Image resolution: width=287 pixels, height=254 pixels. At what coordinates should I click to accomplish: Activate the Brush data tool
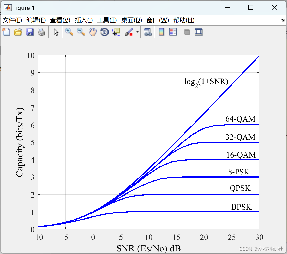(128, 32)
